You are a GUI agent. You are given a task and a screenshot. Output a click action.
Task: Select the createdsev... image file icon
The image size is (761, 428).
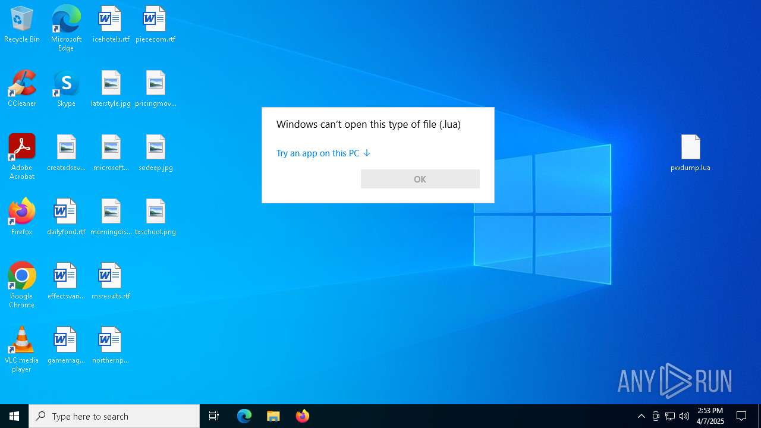[x=66, y=153]
